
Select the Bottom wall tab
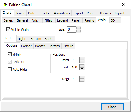coord(36,39)
